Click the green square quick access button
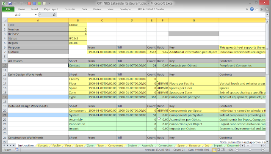 39,3
